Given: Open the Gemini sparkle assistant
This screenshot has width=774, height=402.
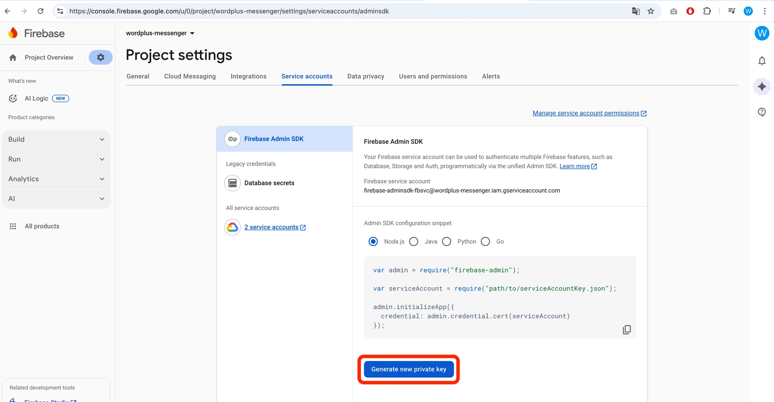Looking at the screenshot, I should pyautogui.click(x=762, y=86).
